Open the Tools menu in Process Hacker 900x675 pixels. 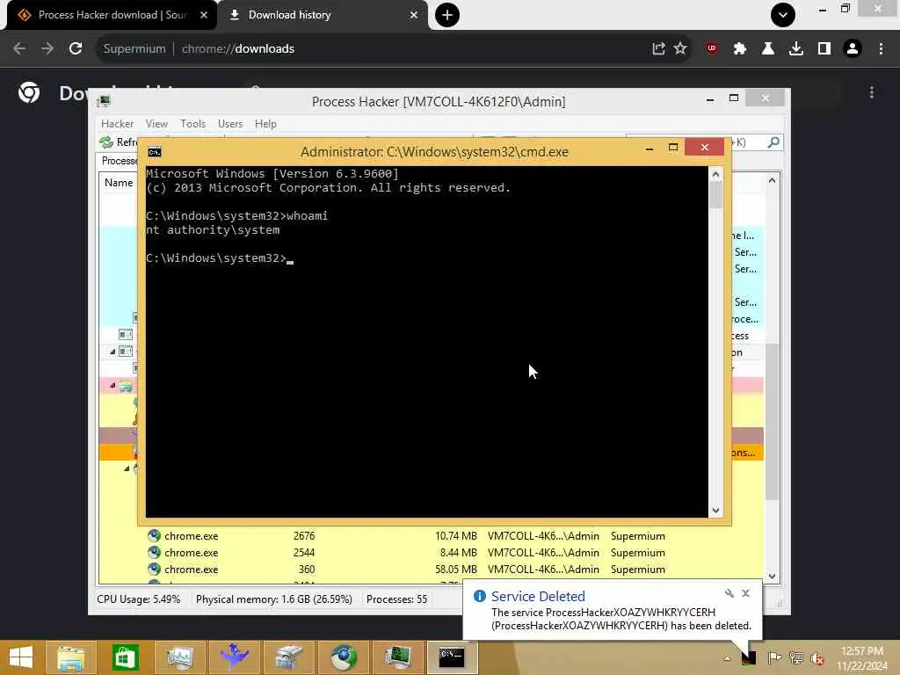tap(192, 124)
